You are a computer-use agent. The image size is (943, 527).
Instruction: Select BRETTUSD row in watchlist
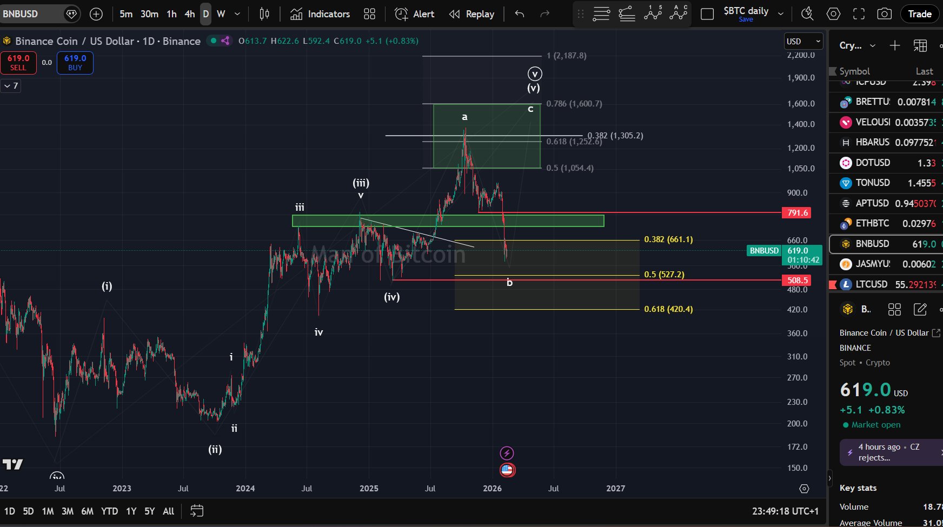(x=886, y=102)
